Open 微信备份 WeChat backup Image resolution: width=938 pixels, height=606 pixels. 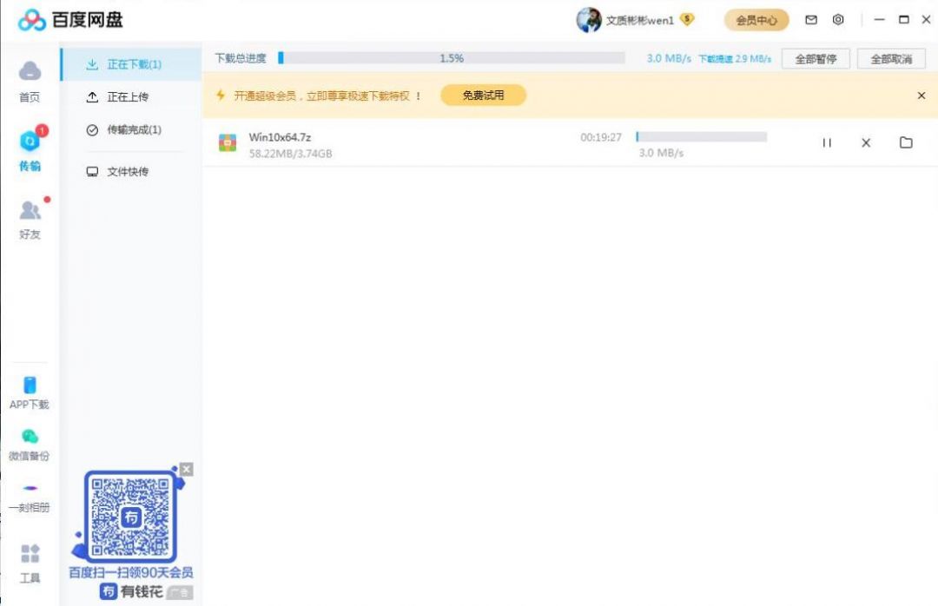click(x=30, y=445)
